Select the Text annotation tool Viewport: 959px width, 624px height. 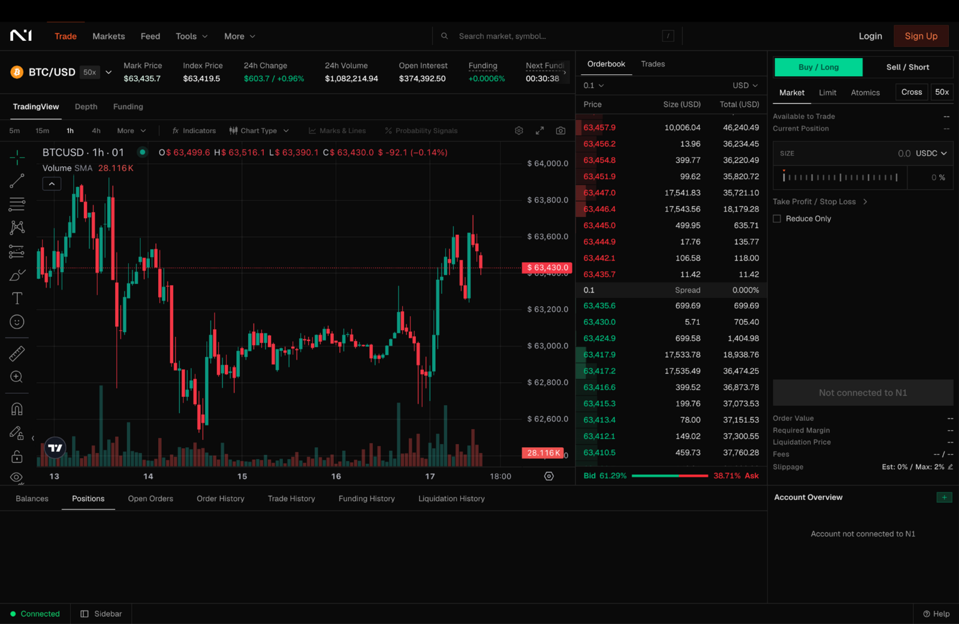(x=17, y=299)
